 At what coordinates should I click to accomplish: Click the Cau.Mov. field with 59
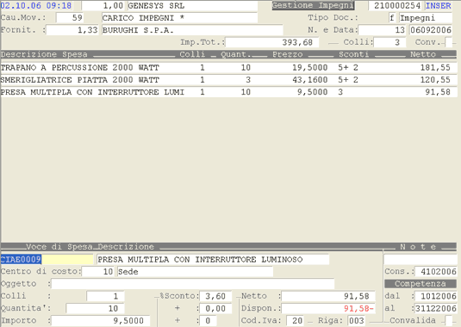click(70, 17)
